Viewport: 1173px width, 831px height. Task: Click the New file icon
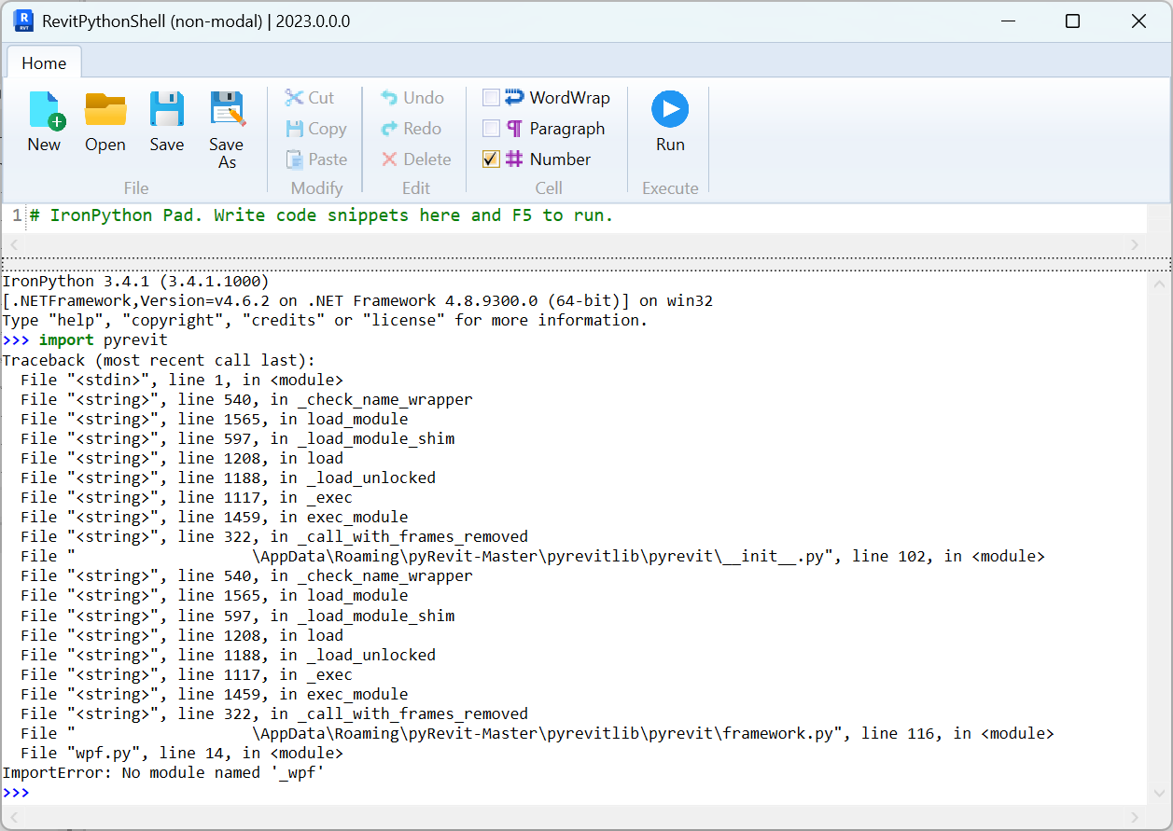tap(46, 109)
